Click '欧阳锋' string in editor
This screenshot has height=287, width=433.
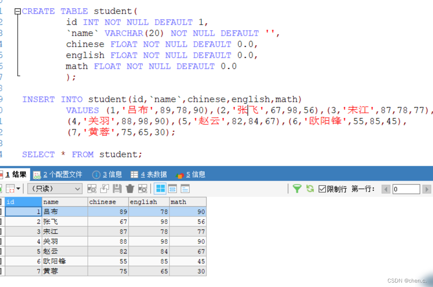(x=325, y=121)
